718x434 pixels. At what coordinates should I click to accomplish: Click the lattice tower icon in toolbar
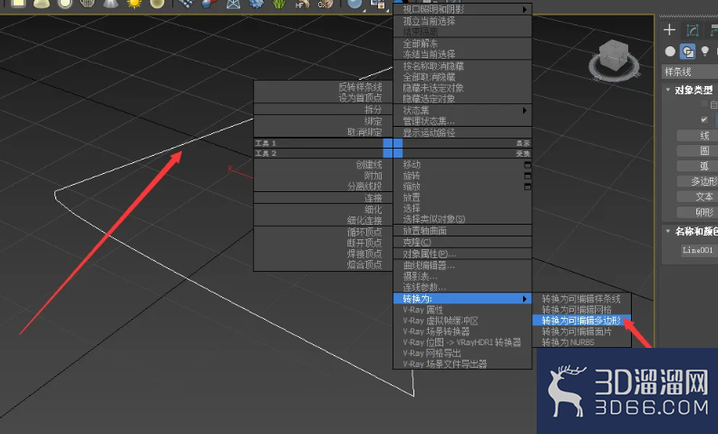234,5
